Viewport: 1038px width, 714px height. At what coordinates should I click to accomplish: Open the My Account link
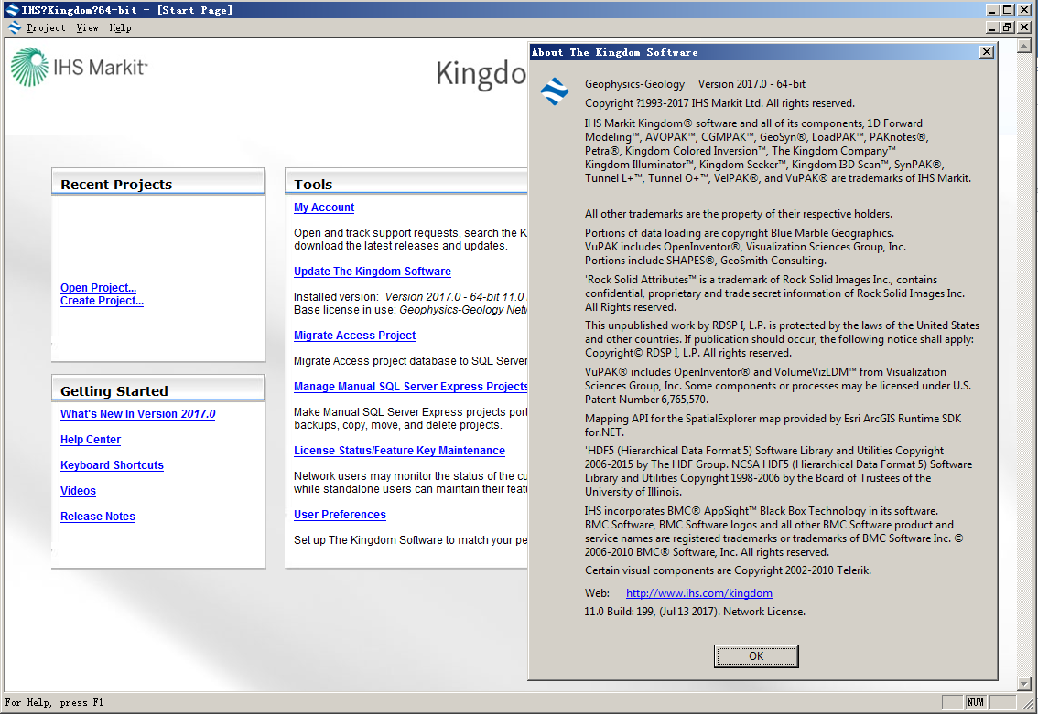pyautogui.click(x=324, y=208)
